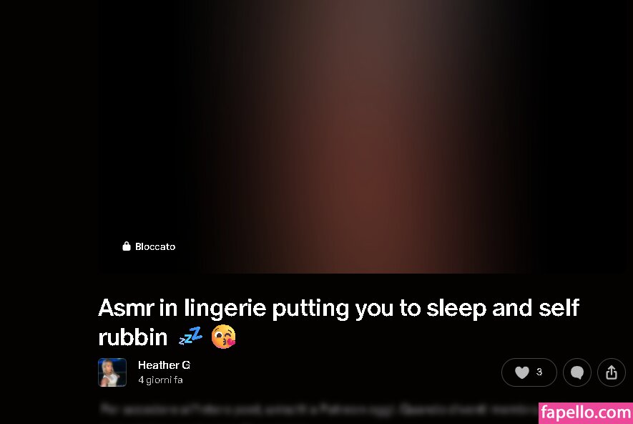Click the dark area left of the preview
This screenshot has height=424, width=633.
point(49,137)
